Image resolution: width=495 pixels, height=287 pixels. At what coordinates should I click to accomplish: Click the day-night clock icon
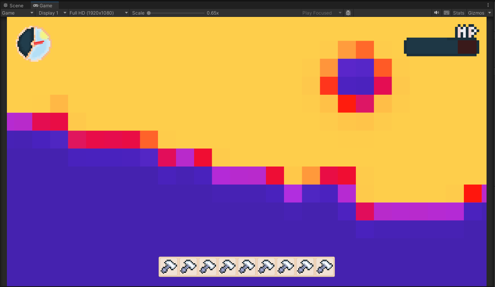(x=34, y=44)
